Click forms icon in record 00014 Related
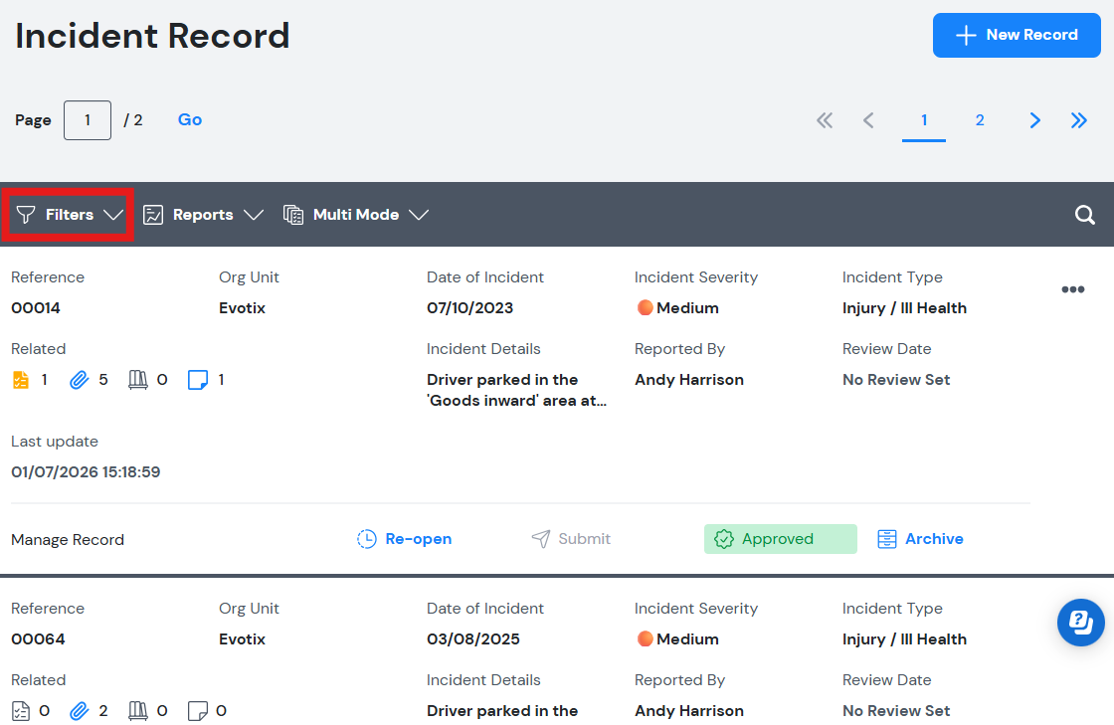The width and height of the screenshot is (1114, 725). (x=21, y=380)
